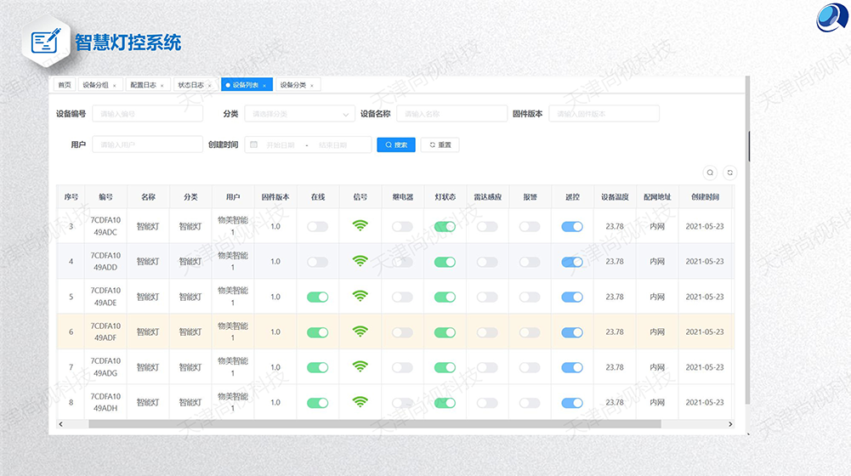
Task: Click the signal wifi icon in row 3
Action: tap(360, 226)
